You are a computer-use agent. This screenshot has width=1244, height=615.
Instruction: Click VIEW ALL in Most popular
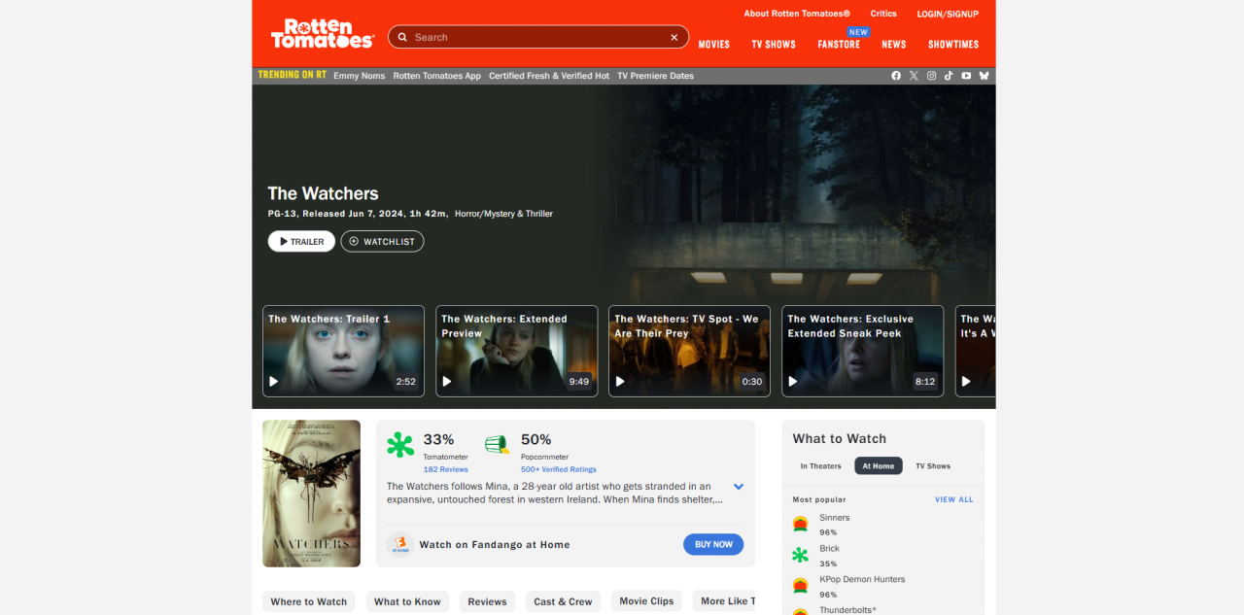pyautogui.click(x=953, y=499)
